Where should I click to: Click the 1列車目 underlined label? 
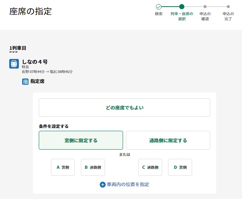click(x=18, y=48)
